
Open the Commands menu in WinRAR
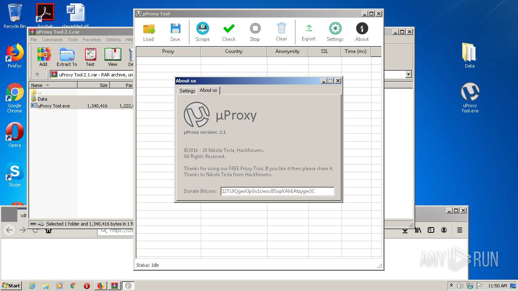point(52,40)
